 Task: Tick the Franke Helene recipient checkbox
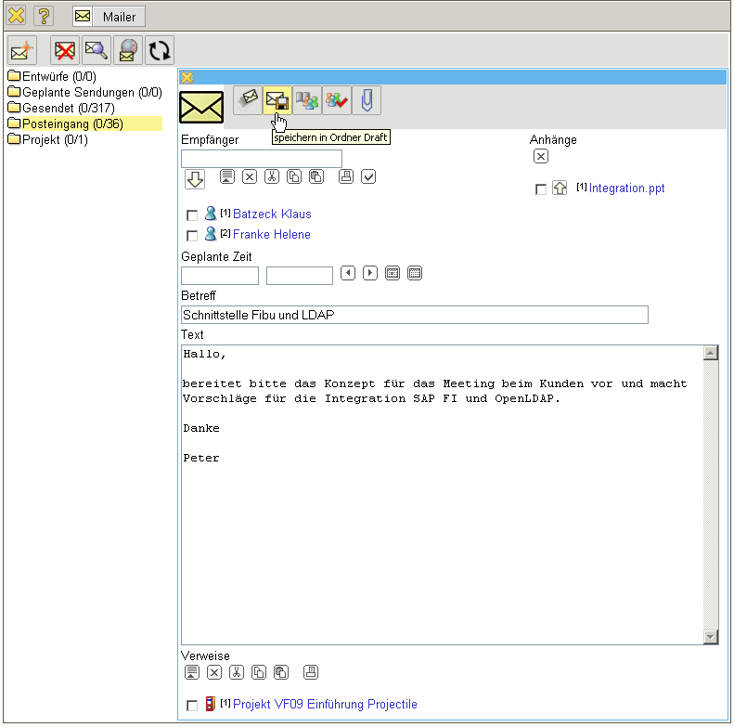192,236
